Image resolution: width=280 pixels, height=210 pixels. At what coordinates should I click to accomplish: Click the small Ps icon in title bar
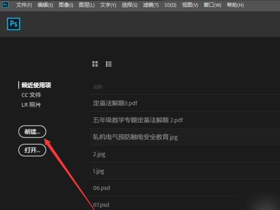click(5, 5)
